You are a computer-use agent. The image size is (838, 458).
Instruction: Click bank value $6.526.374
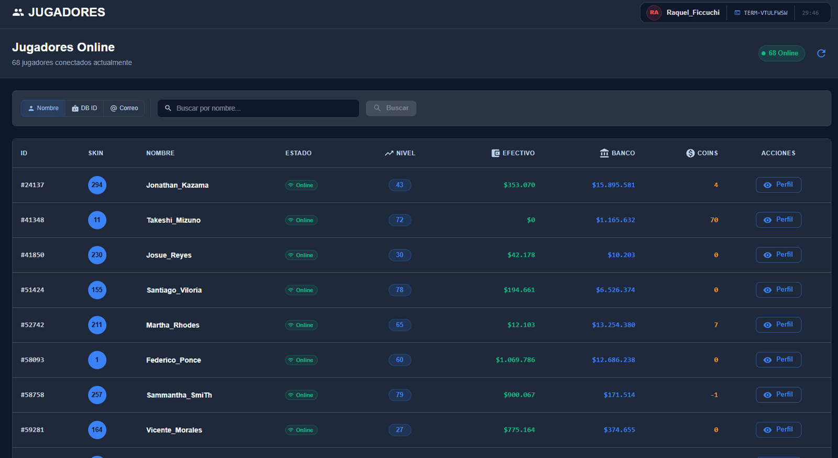coord(615,290)
